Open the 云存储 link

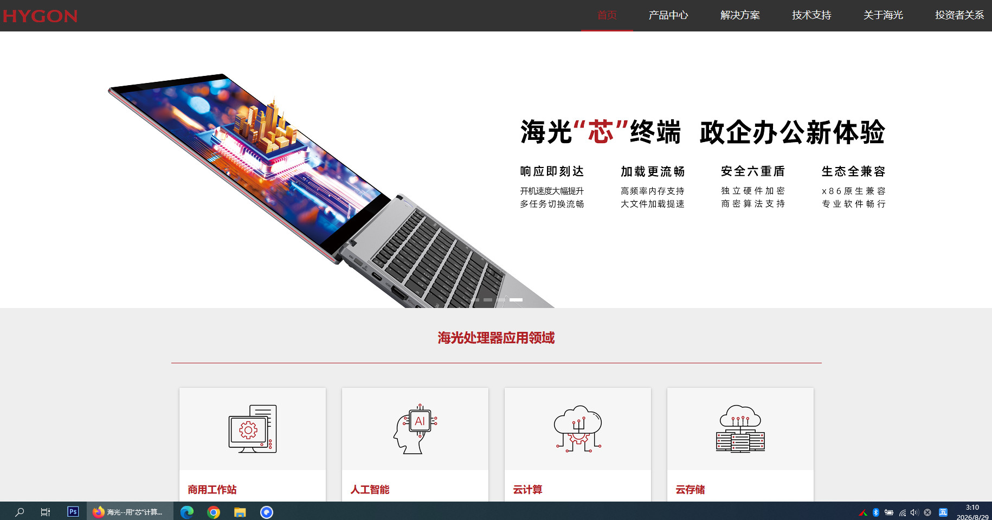point(690,490)
